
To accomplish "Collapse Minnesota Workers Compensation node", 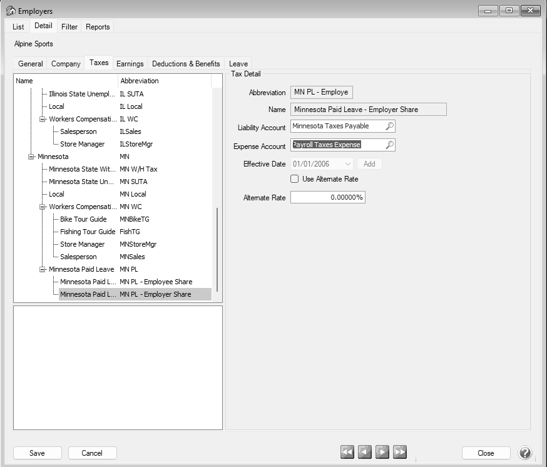I will (x=43, y=207).
